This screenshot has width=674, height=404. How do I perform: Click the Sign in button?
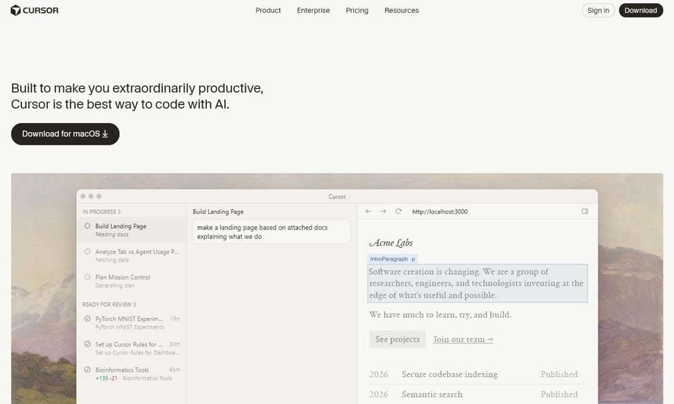(x=597, y=10)
